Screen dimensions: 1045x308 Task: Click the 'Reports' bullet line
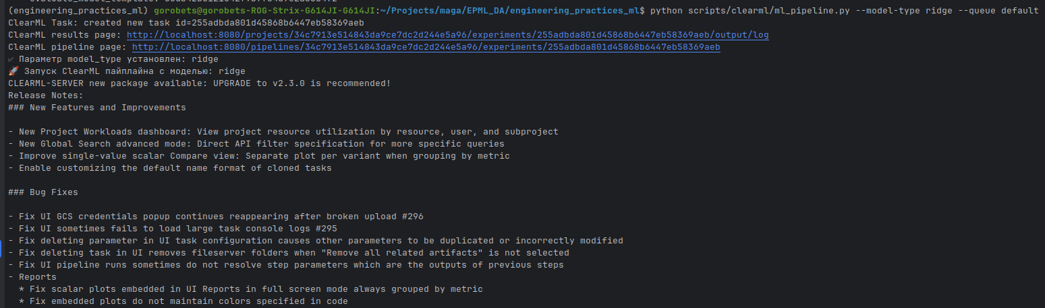[x=38, y=277]
